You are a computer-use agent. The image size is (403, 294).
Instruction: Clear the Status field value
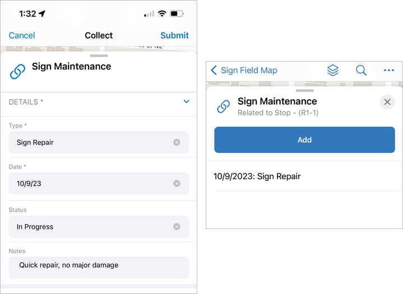coord(177,227)
